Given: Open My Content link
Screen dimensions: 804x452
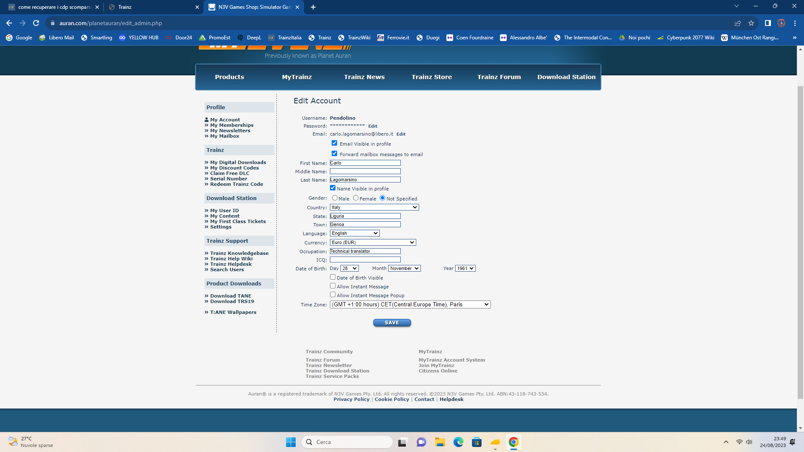Looking at the screenshot, I should pyautogui.click(x=225, y=216).
